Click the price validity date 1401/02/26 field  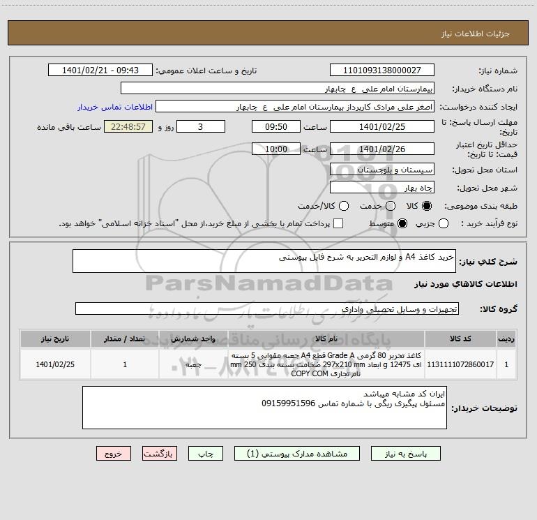tap(382, 149)
